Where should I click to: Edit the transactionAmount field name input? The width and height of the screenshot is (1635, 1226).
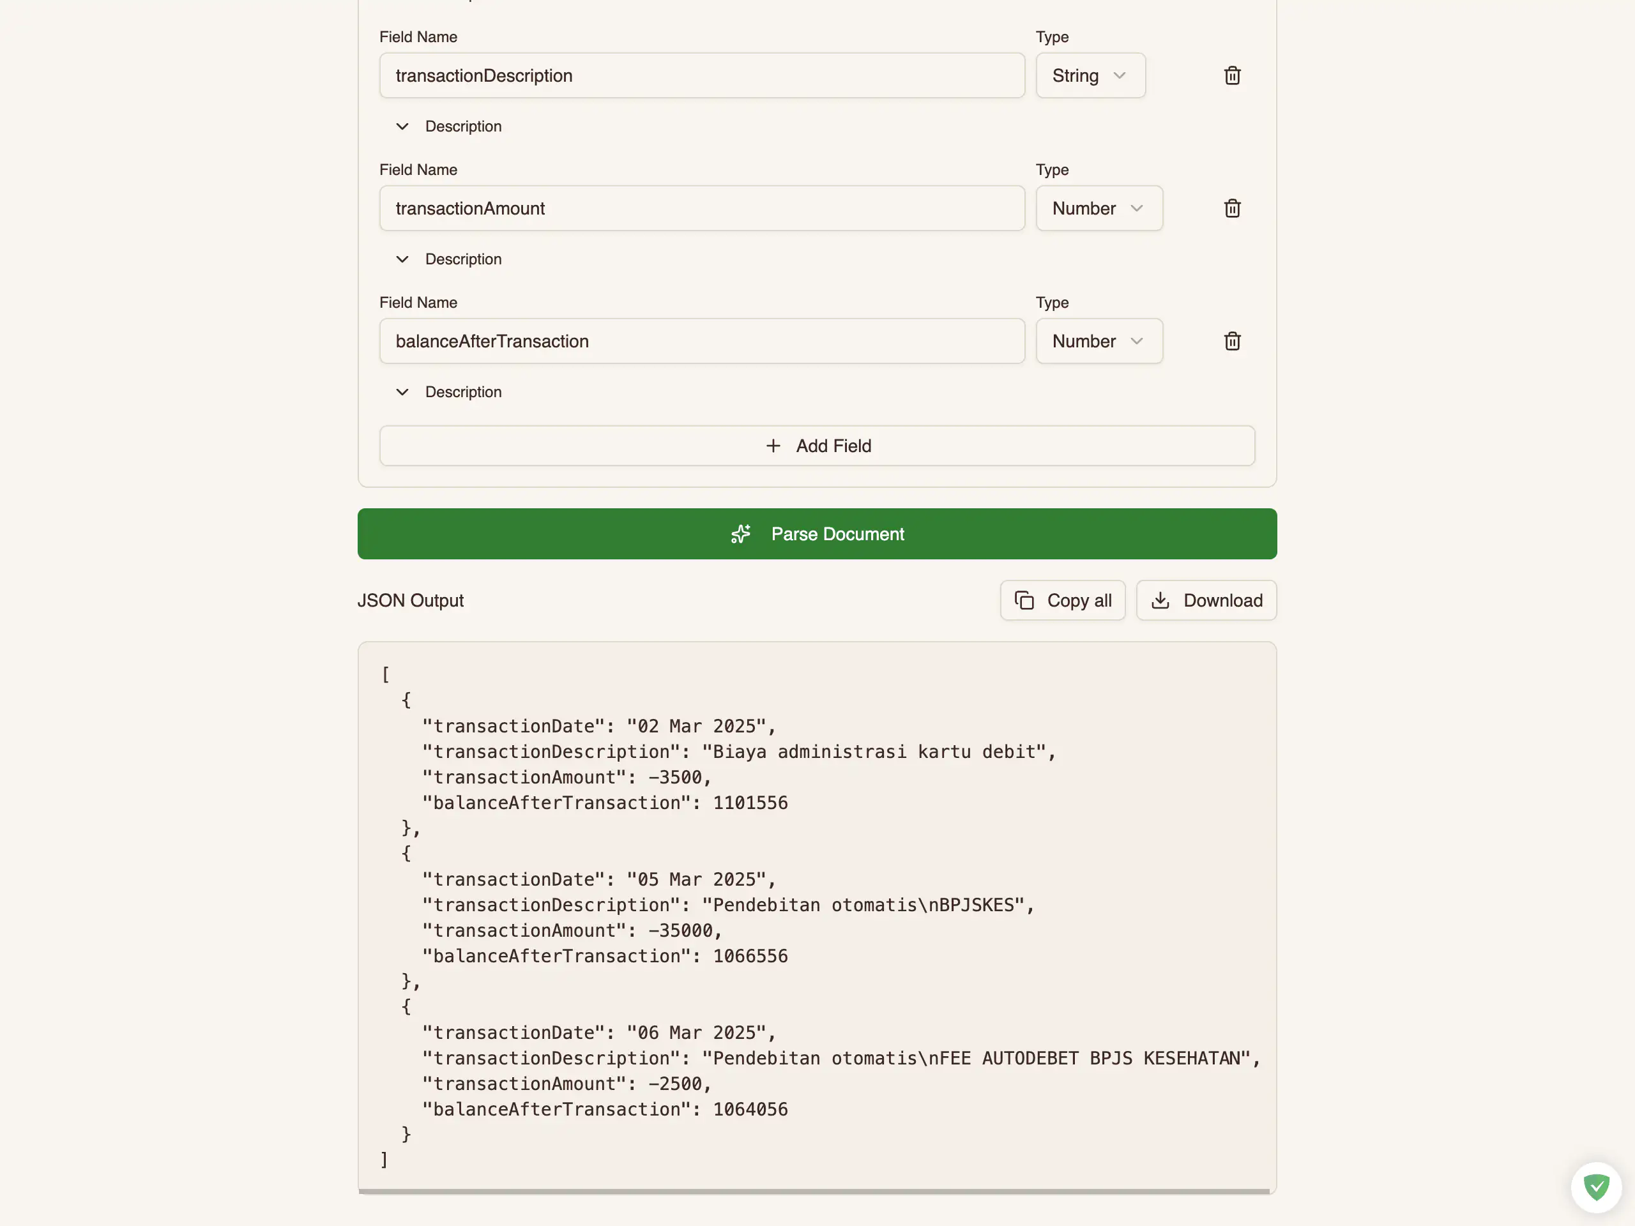pyautogui.click(x=702, y=208)
